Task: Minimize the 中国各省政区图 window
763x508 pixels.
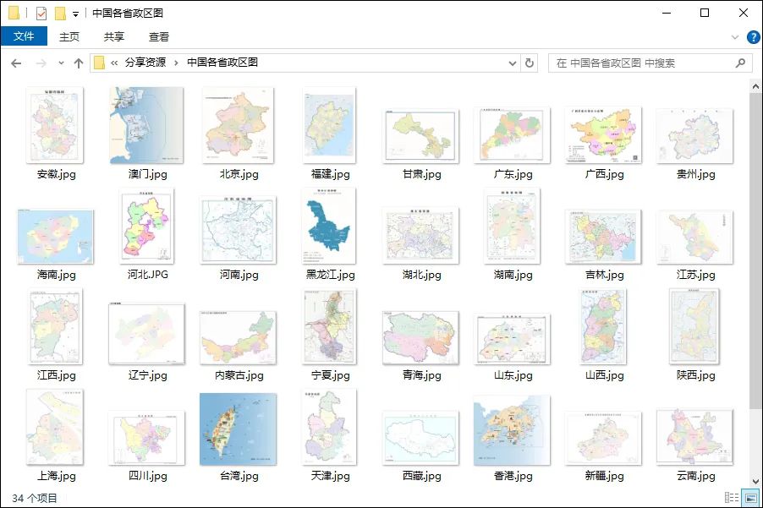Action: [x=667, y=14]
